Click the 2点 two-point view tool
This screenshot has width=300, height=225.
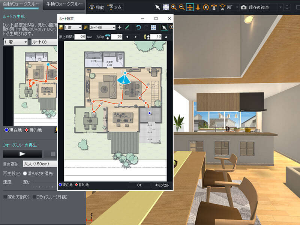[x=115, y=7]
